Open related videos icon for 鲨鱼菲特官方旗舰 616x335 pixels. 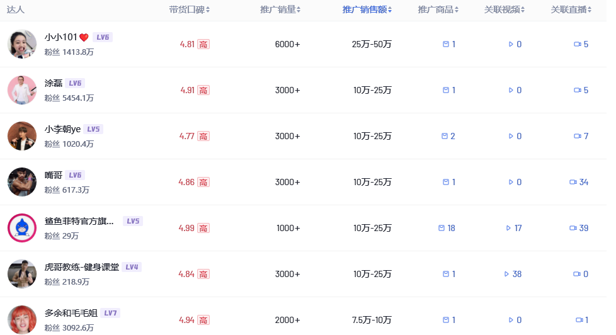coord(508,228)
